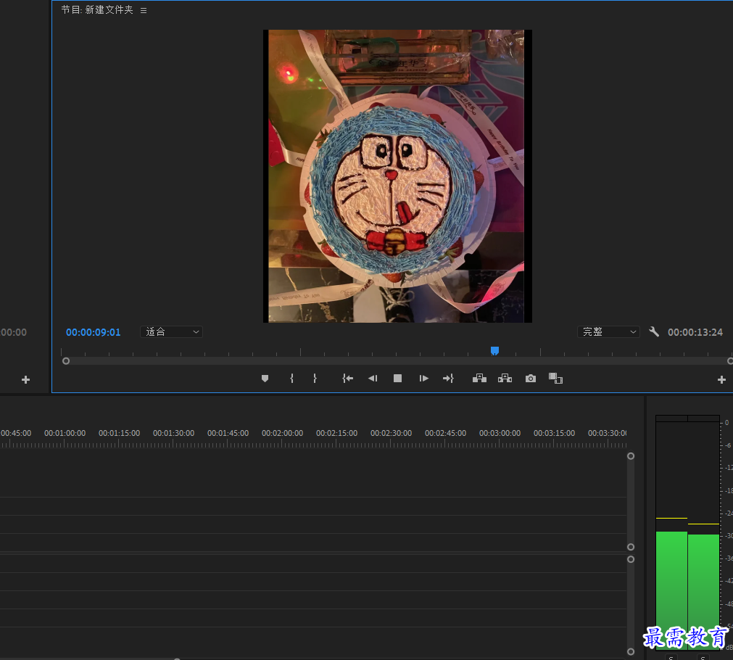
Task: Click 00:02:45:00 on the timeline ruler
Action: 445,433
